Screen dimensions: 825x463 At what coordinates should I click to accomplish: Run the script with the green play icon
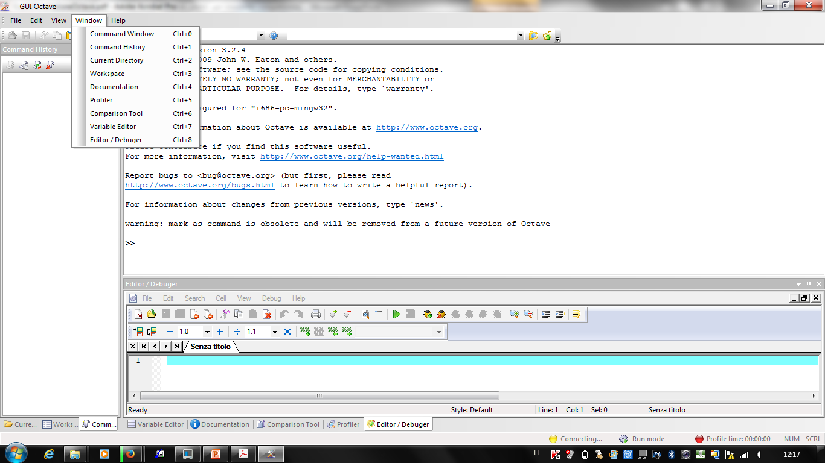[x=396, y=314]
